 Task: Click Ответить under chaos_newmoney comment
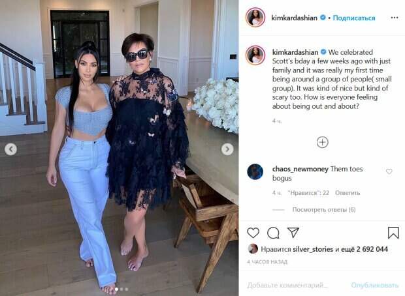(x=348, y=192)
